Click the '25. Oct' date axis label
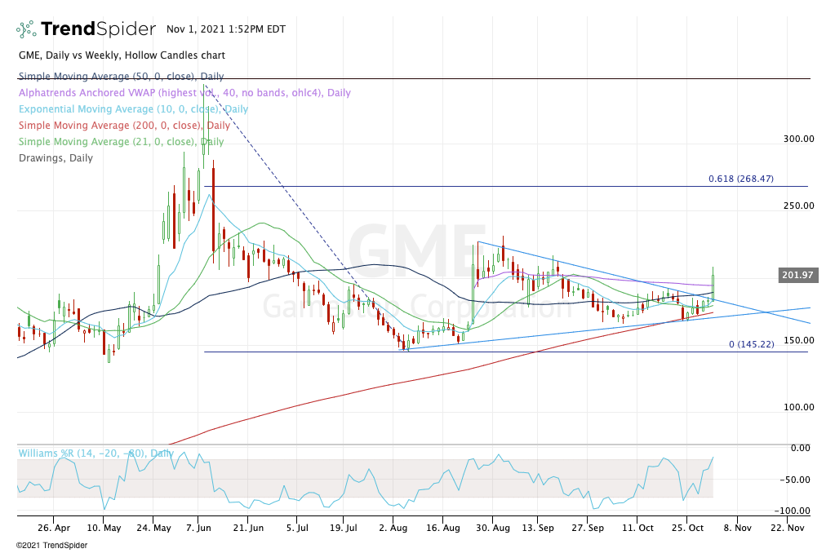The height and width of the screenshot is (553, 835). [687, 528]
